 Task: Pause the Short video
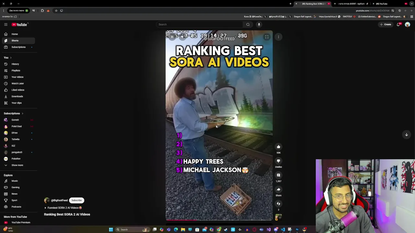(x=172, y=37)
